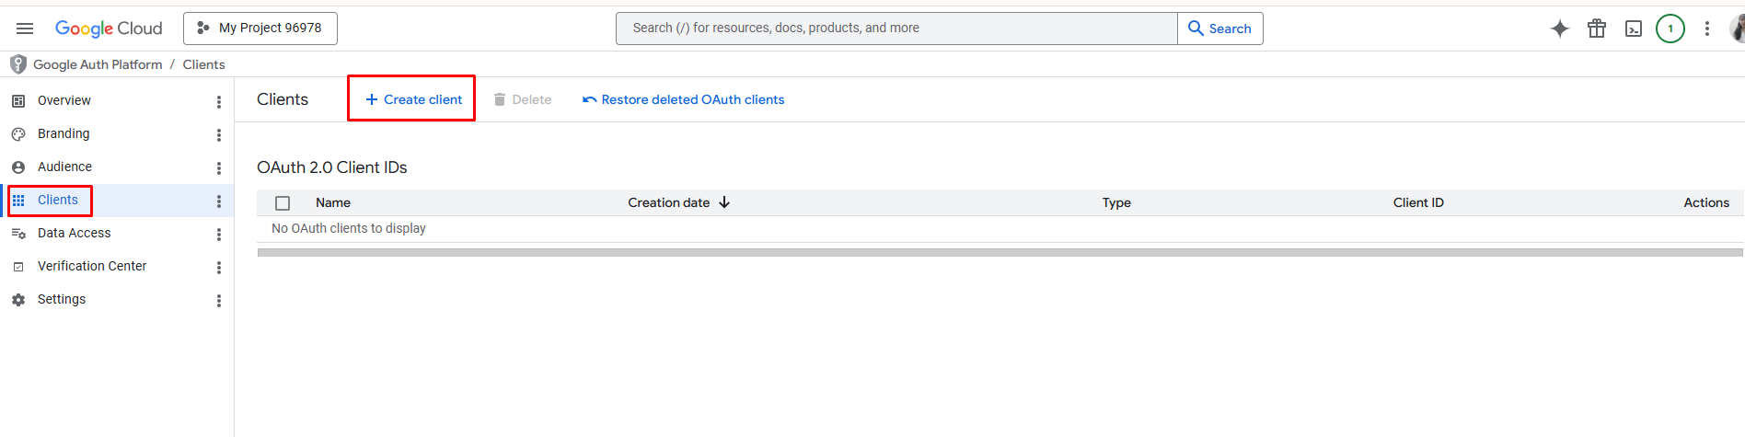
Task: Click the blue Search button
Action: click(x=1219, y=29)
